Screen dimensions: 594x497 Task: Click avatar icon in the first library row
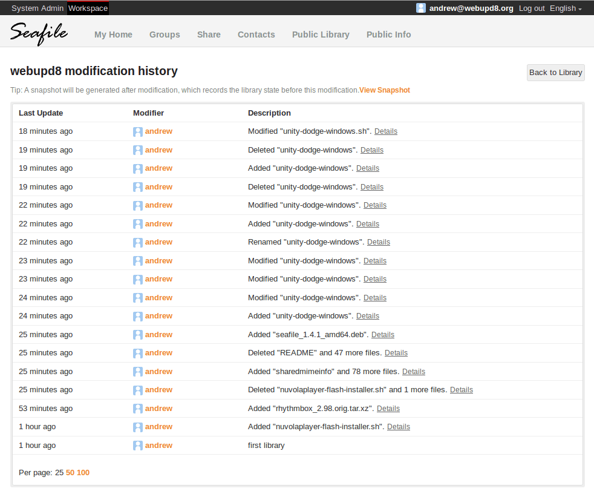tap(138, 446)
